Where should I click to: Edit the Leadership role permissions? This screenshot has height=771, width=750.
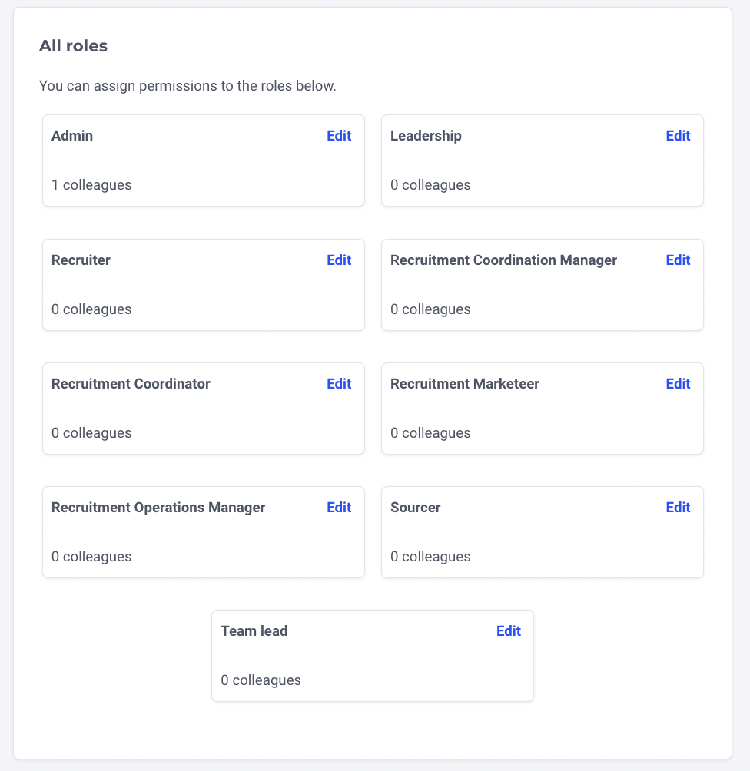pyautogui.click(x=678, y=136)
